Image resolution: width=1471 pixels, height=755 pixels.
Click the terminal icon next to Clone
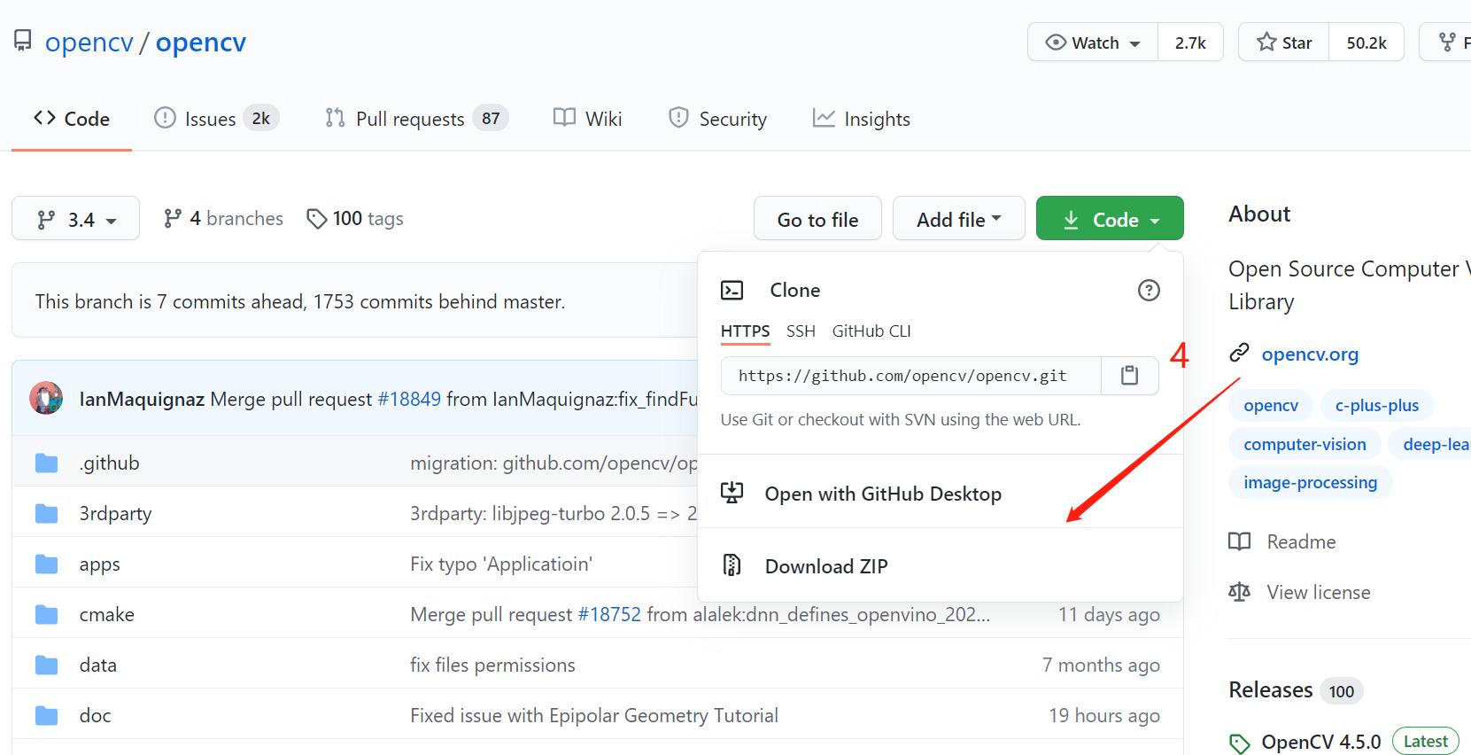[x=732, y=290]
